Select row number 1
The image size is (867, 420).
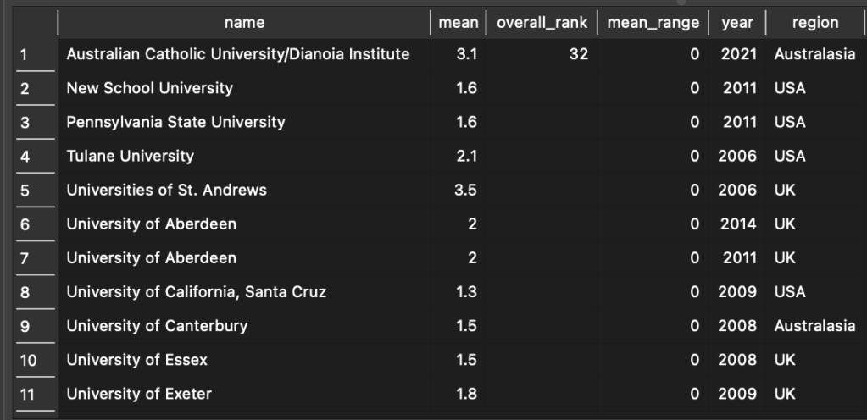[x=25, y=55]
